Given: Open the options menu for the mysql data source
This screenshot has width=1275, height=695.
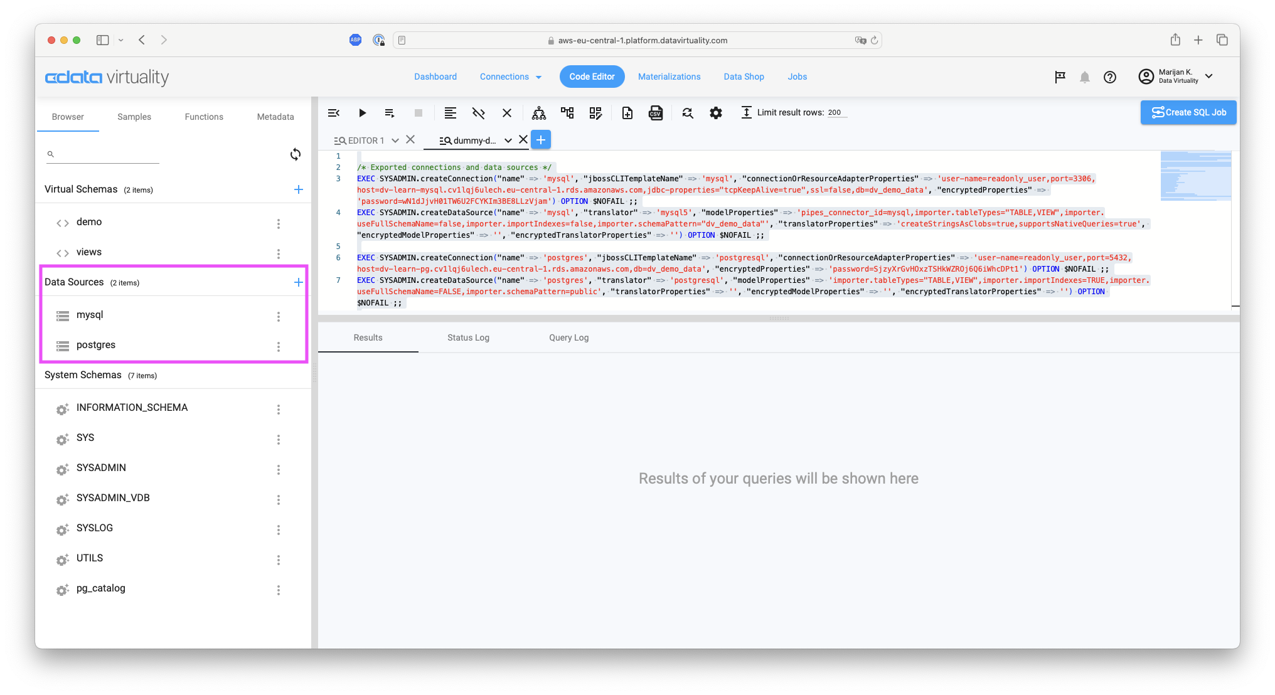Looking at the screenshot, I should point(279,317).
